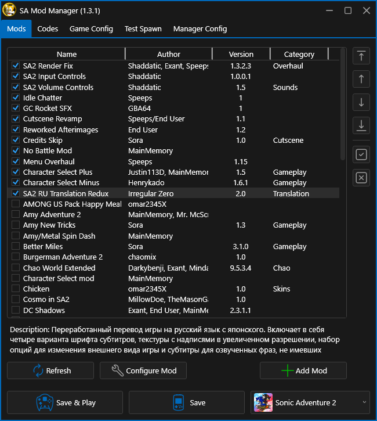
Task: Click the SA Mod Manager app logo
Action: (x=9, y=10)
